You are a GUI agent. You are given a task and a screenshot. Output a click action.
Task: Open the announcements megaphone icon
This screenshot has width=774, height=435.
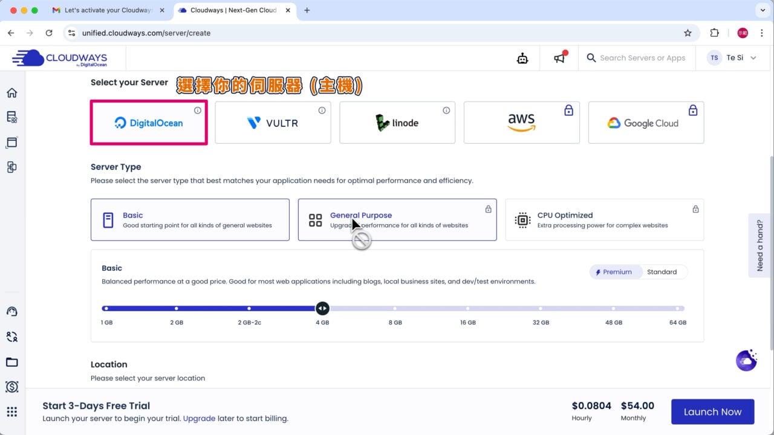click(560, 58)
